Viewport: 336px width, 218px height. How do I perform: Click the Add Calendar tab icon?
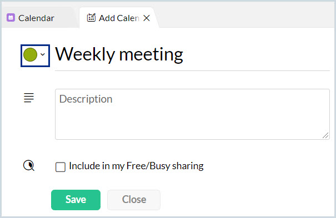(x=91, y=18)
